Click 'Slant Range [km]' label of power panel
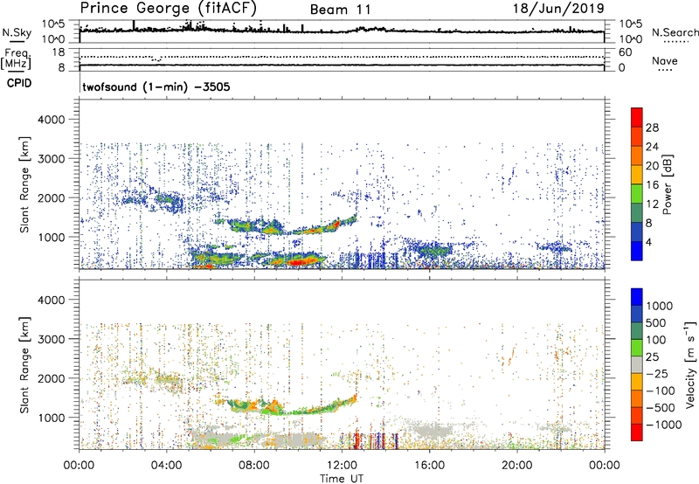Viewport: 699px width, 484px height. pos(24,184)
